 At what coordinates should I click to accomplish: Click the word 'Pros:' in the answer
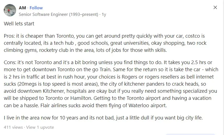(9, 36)
